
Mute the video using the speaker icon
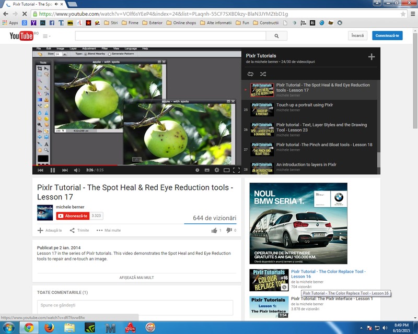point(77,170)
